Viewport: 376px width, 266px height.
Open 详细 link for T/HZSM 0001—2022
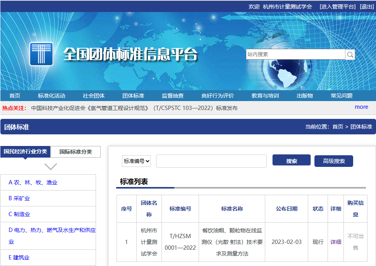click(x=336, y=242)
